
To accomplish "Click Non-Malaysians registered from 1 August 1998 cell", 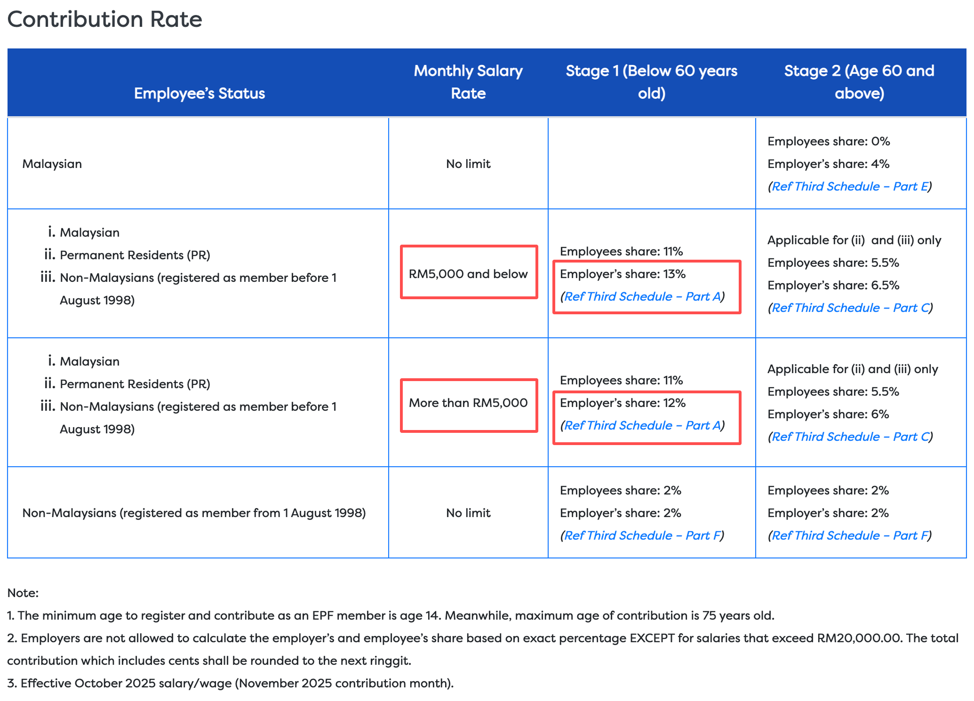I will (194, 513).
